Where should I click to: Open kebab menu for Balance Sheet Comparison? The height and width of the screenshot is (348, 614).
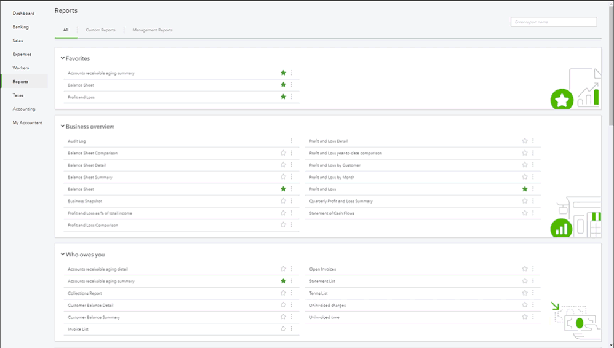coord(292,153)
